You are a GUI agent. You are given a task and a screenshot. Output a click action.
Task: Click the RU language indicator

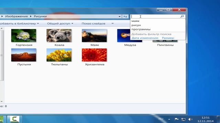(x=161, y=119)
